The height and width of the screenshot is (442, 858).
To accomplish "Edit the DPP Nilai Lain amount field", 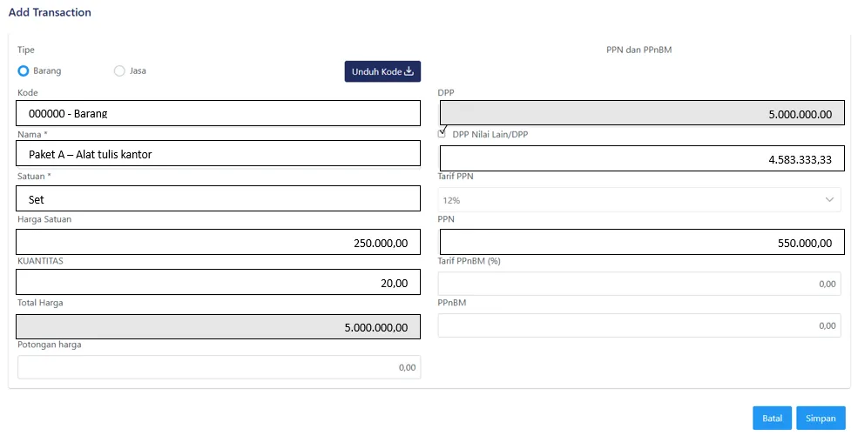I will [x=641, y=158].
